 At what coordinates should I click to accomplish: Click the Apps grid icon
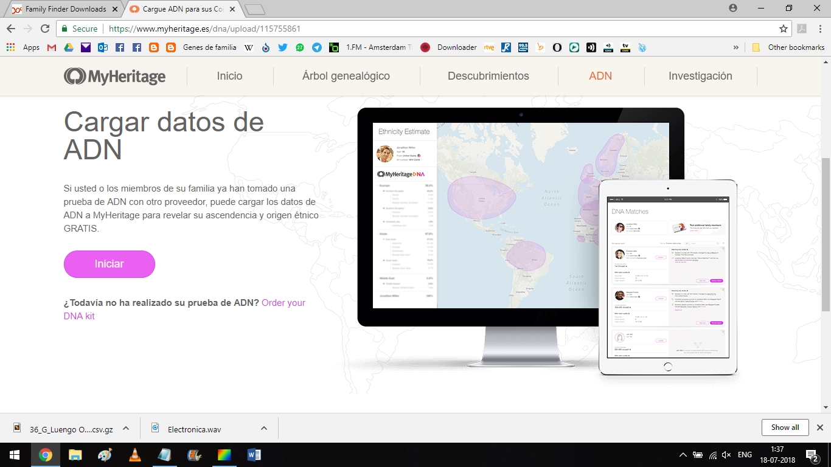(x=10, y=47)
